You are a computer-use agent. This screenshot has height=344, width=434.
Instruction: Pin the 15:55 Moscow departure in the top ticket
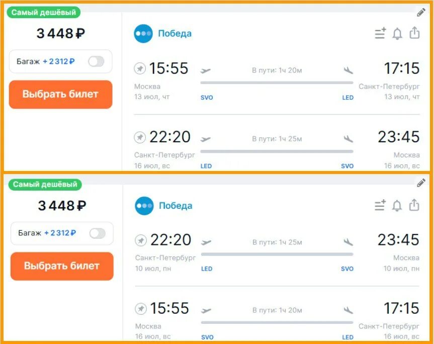[x=140, y=68]
